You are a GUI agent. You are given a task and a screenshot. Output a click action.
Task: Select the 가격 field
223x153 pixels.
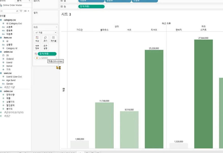pyautogui.click(x=8, y=69)
